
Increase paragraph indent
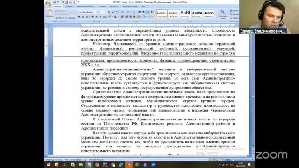[x=143, y=12]
